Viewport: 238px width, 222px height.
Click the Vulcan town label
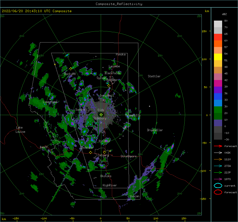tap(134, 196)
